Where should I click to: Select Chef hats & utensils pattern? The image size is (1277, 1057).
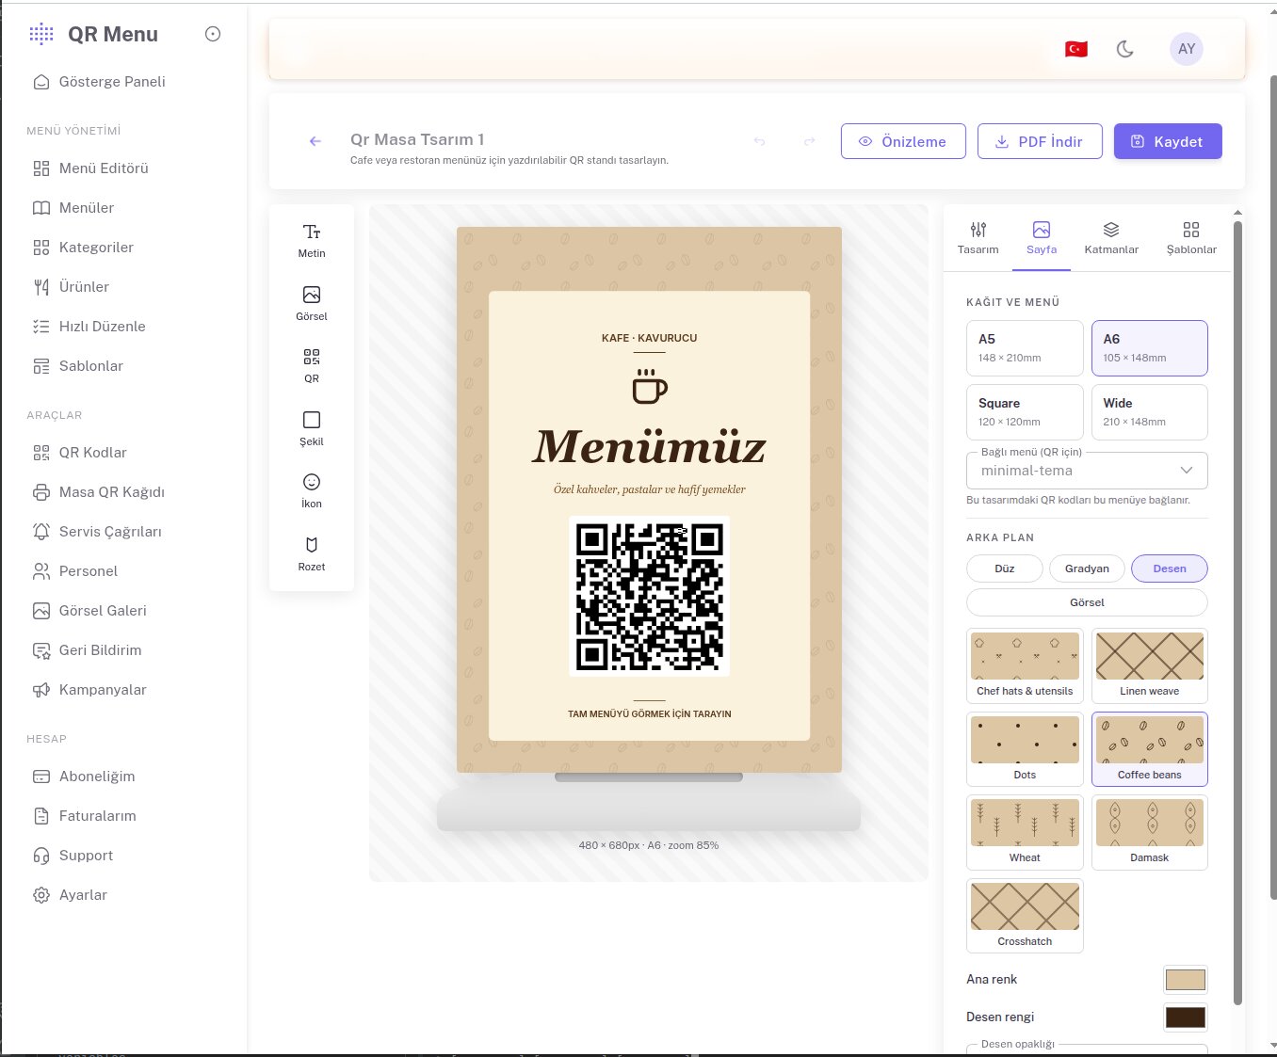[1025, 665]
